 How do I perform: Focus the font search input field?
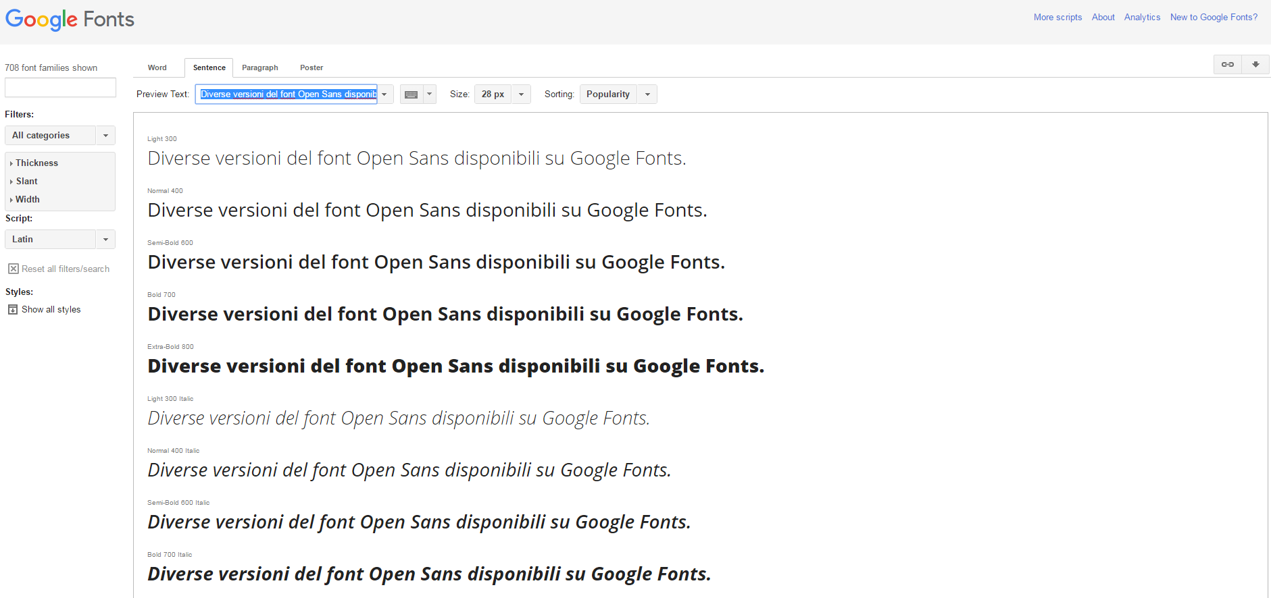60,88
